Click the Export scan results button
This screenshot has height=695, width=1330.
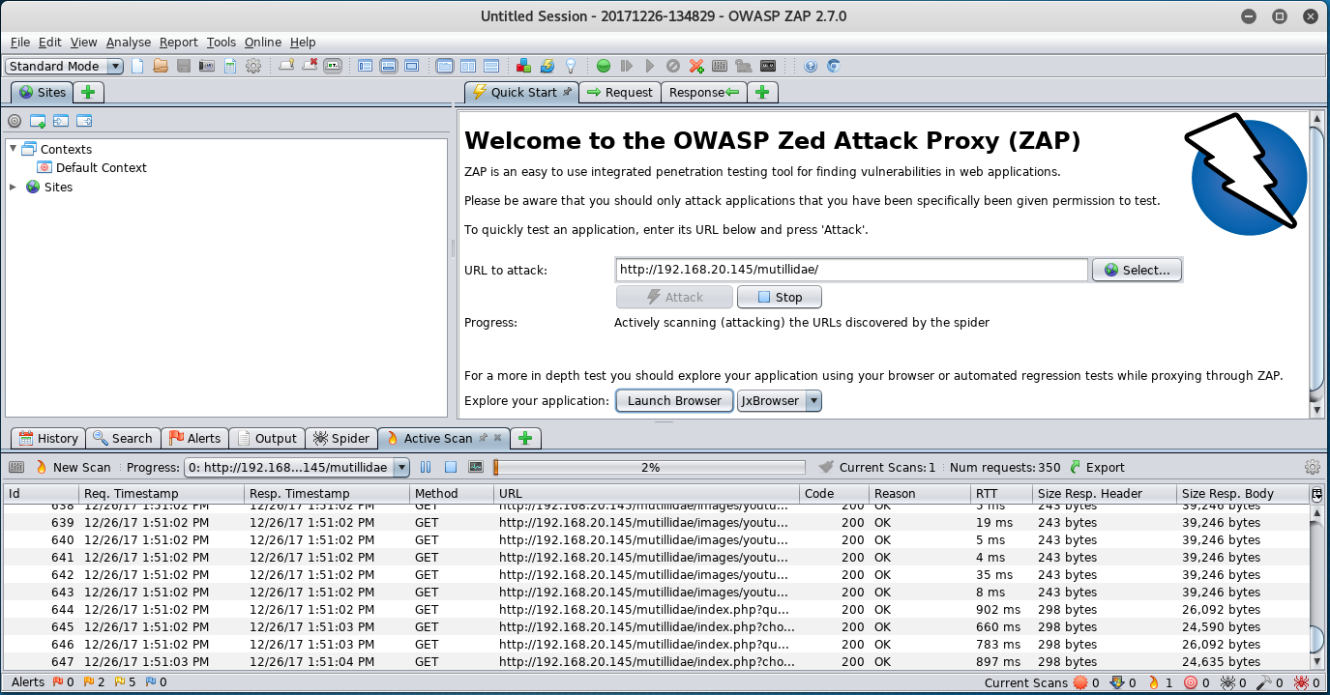pos(1096,467)
